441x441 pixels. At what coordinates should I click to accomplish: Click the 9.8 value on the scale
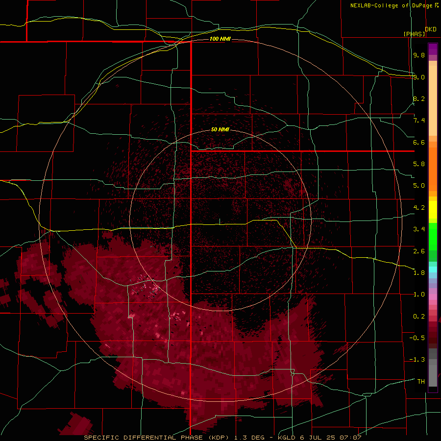419,55
